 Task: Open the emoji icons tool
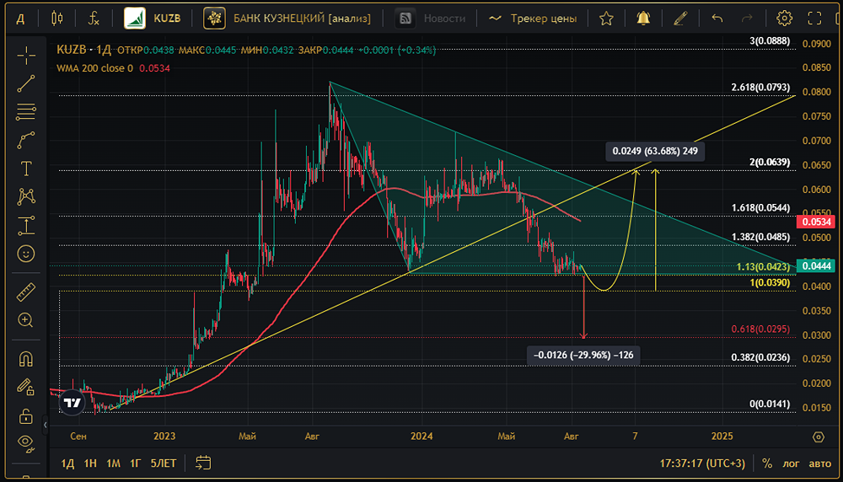26,254
